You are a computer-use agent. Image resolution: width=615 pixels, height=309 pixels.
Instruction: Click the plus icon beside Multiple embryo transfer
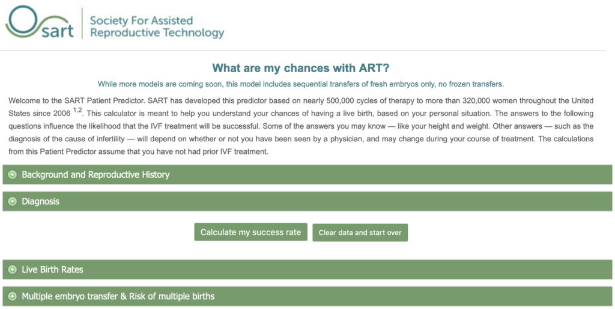pos(13,296)
